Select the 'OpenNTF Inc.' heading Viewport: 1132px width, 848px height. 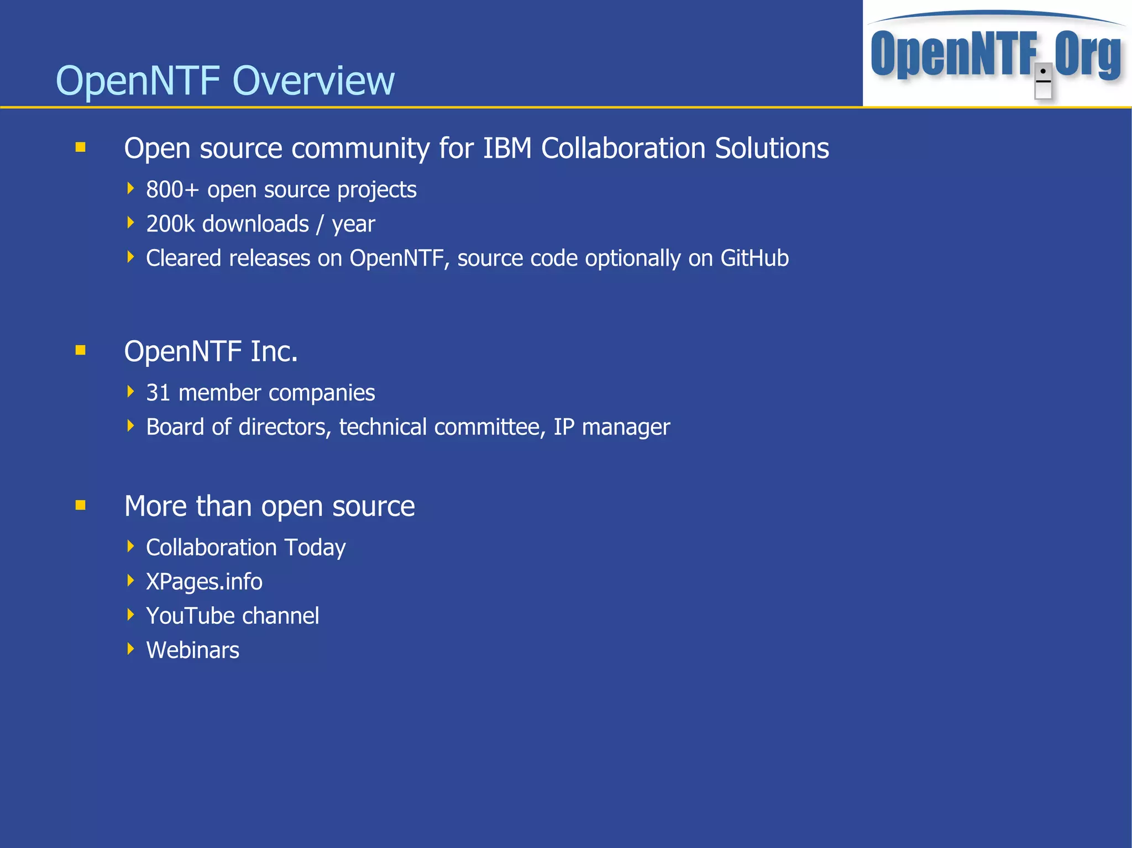tap(211, 351)
